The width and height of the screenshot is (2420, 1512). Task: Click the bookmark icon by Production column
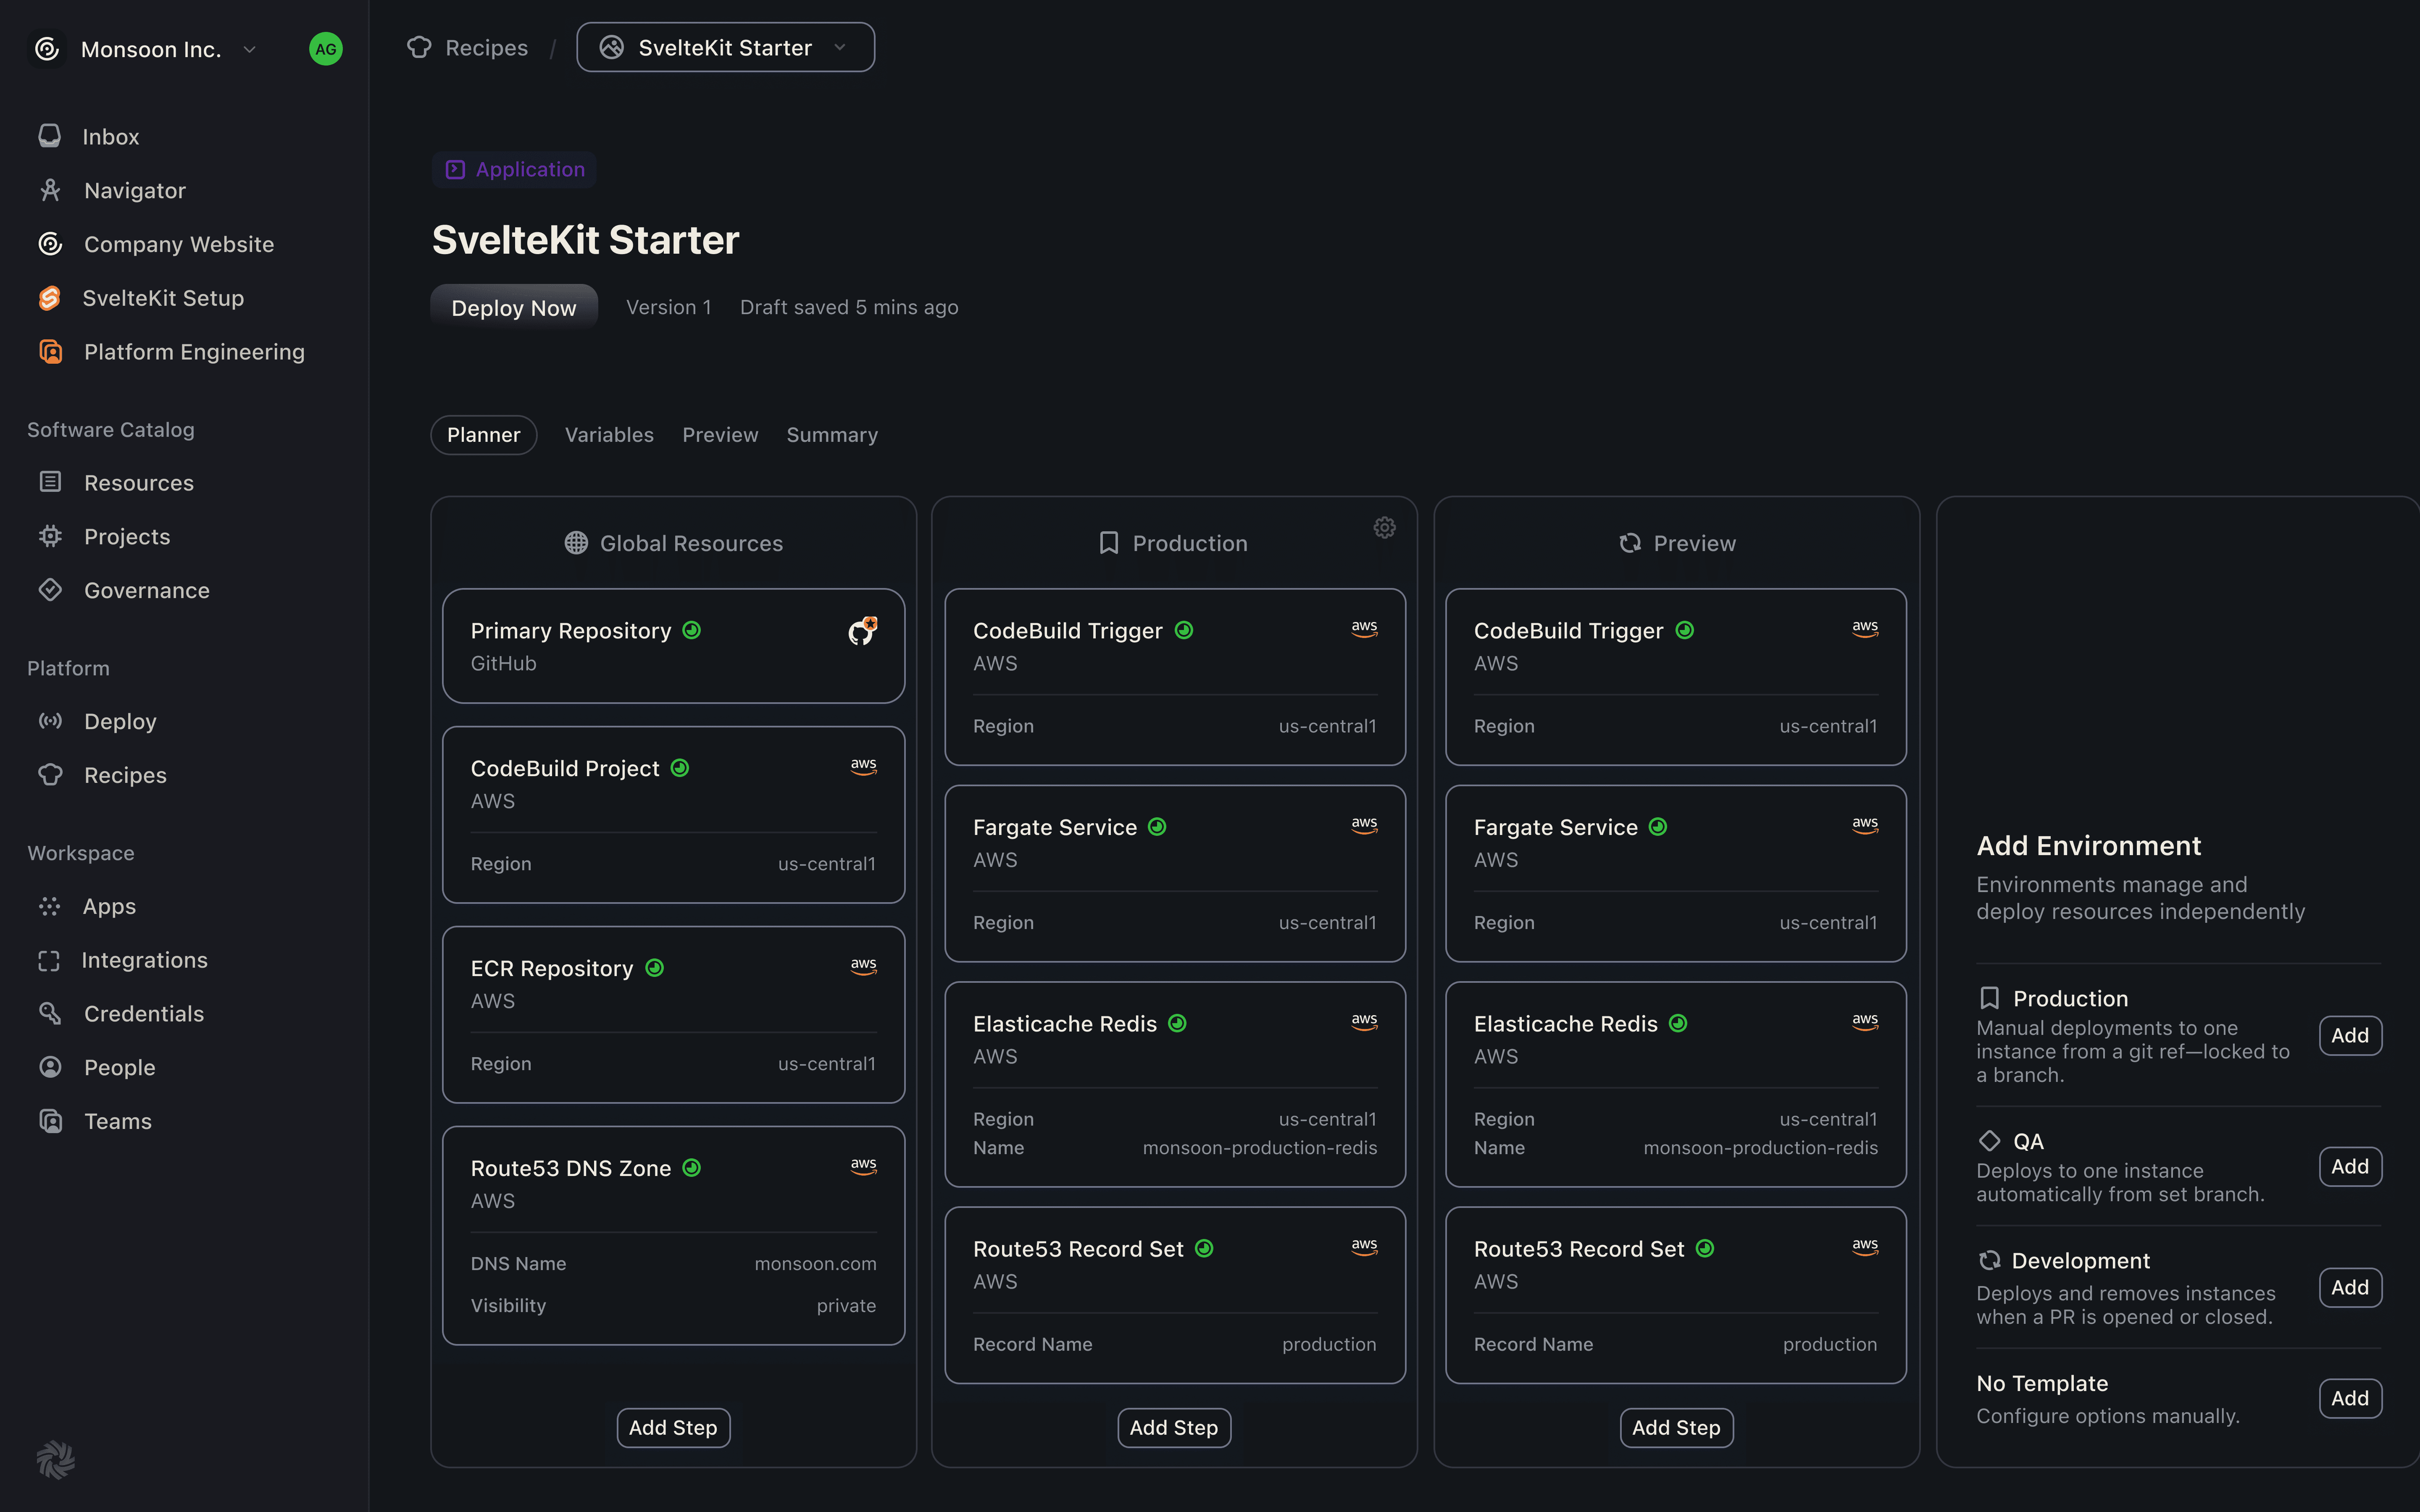coord(1109,543)
